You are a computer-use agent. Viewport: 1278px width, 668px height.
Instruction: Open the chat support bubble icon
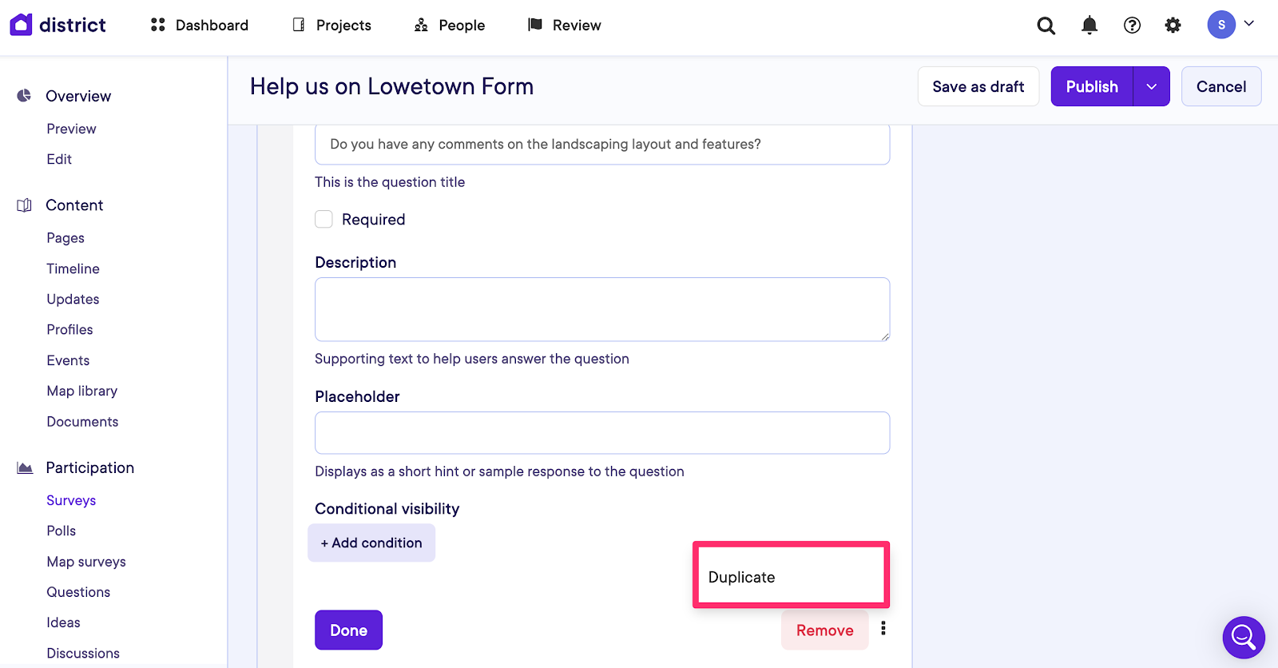point(1243,637)
